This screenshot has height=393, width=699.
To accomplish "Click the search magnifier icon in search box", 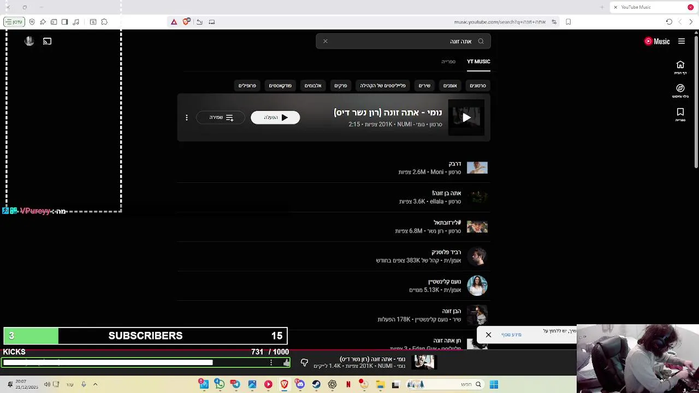I will click(481, 41).
